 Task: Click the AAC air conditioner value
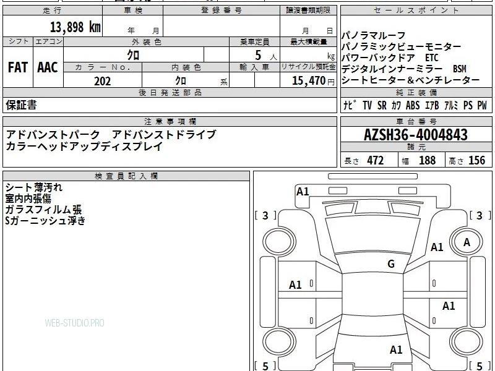coord(48,67)
